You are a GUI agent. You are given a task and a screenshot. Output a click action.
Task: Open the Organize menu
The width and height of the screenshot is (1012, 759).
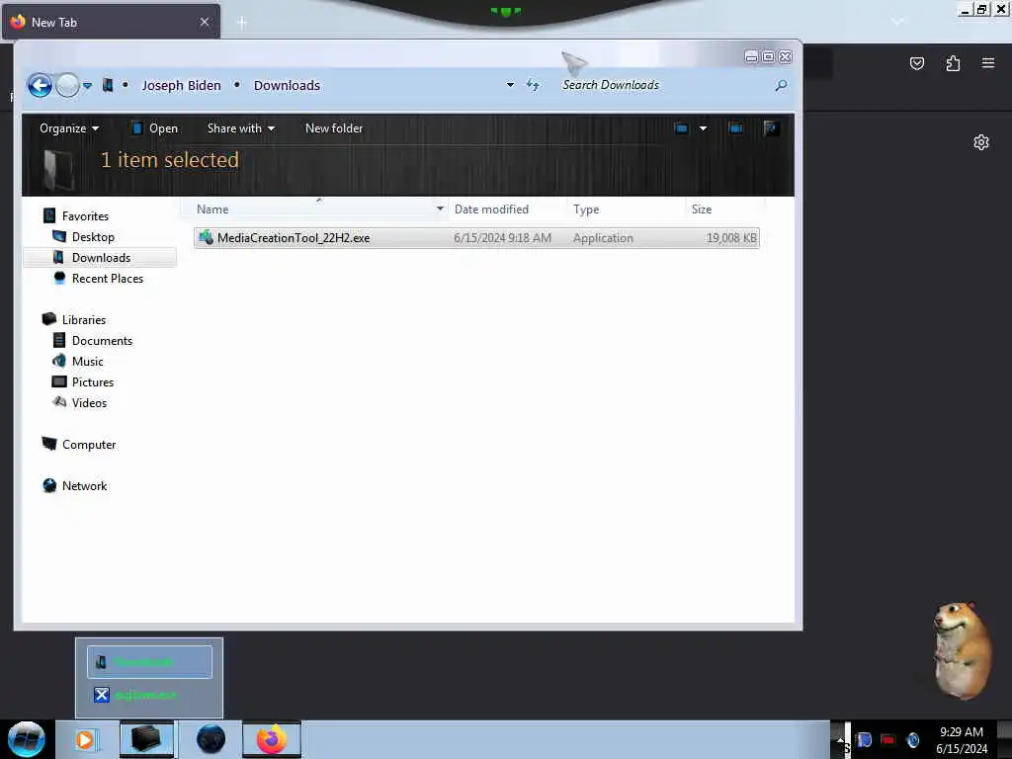coord(69,128)
